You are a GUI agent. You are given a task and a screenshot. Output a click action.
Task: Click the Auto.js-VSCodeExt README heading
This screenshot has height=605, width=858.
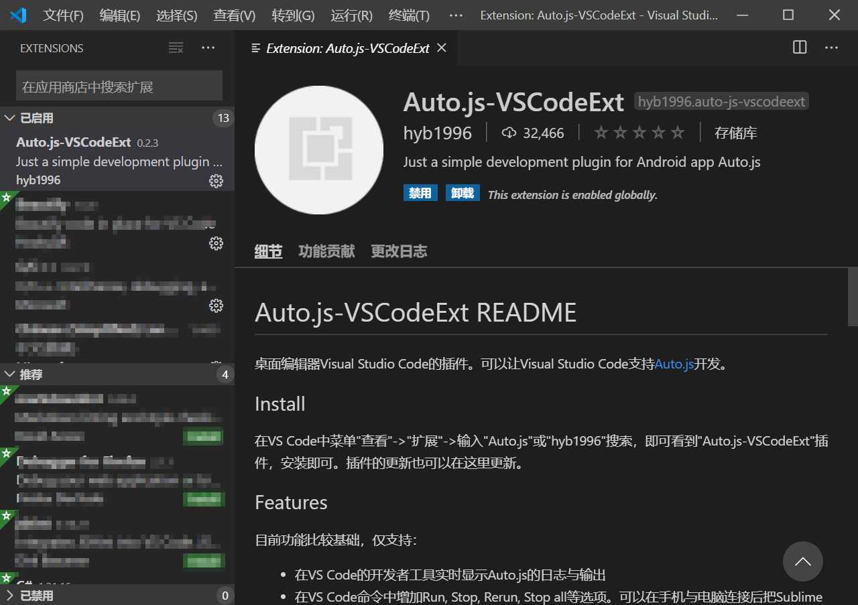pyautogui.click(x=416, y=313)
